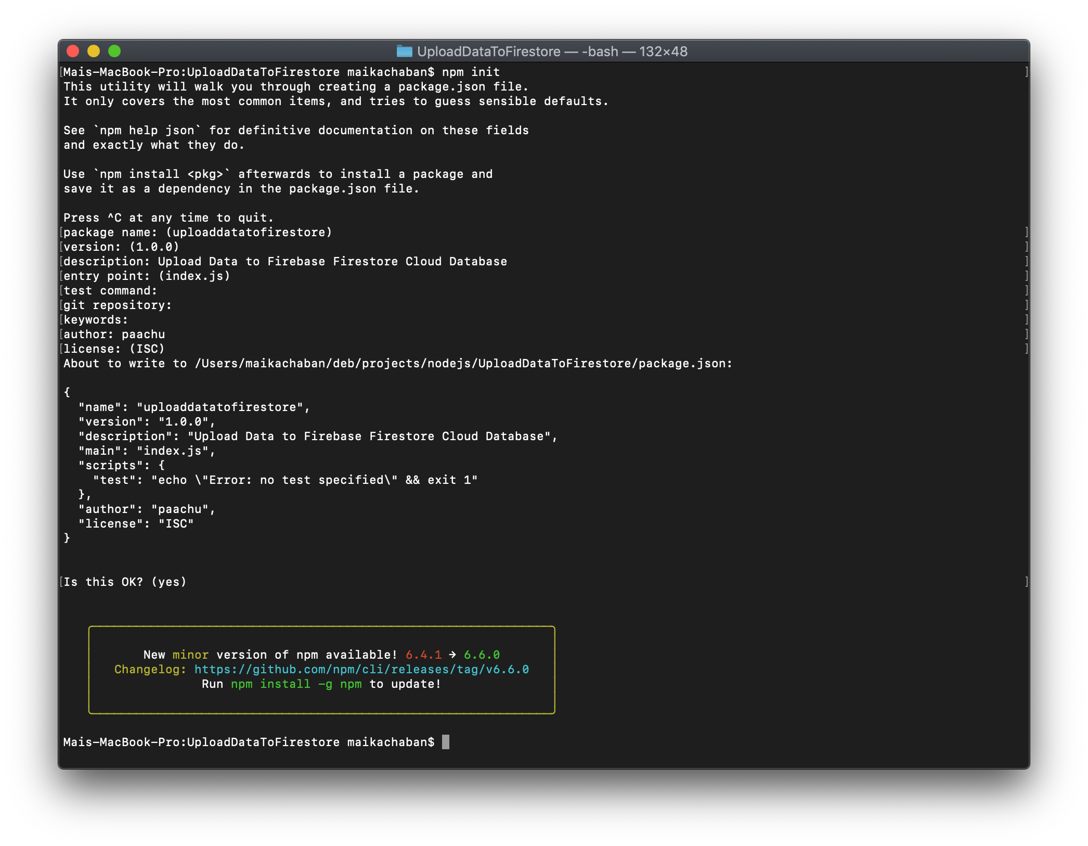Click the 'Use `npm install <pkg>`' line
Screen dimensions: 1088x846
tap(278, 174)
